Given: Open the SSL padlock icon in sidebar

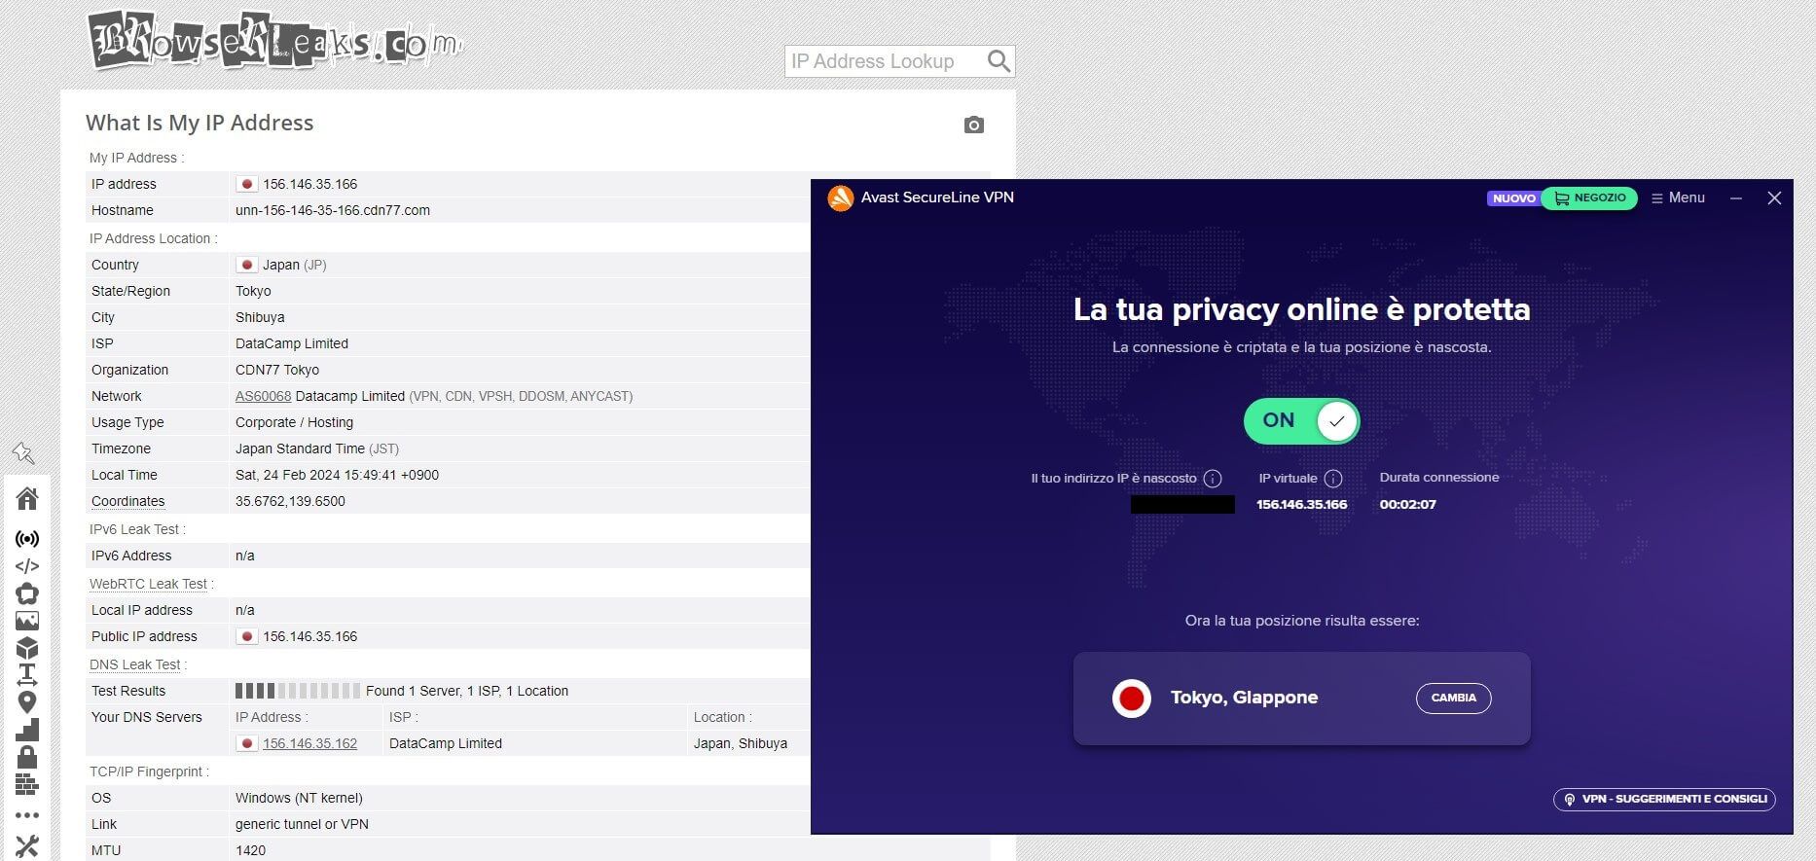Looking at the screenshot, I should tap(27, 757).
